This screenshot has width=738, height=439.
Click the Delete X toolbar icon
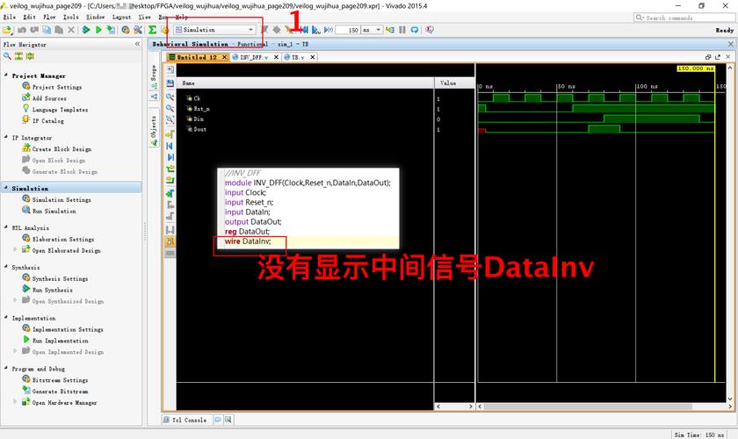tap(71, 30)
